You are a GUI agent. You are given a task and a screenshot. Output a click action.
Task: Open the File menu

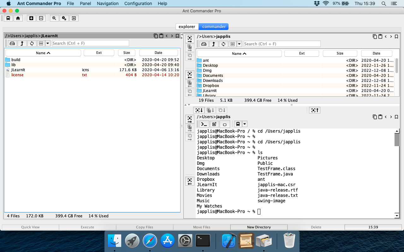(x=70, y=3)
